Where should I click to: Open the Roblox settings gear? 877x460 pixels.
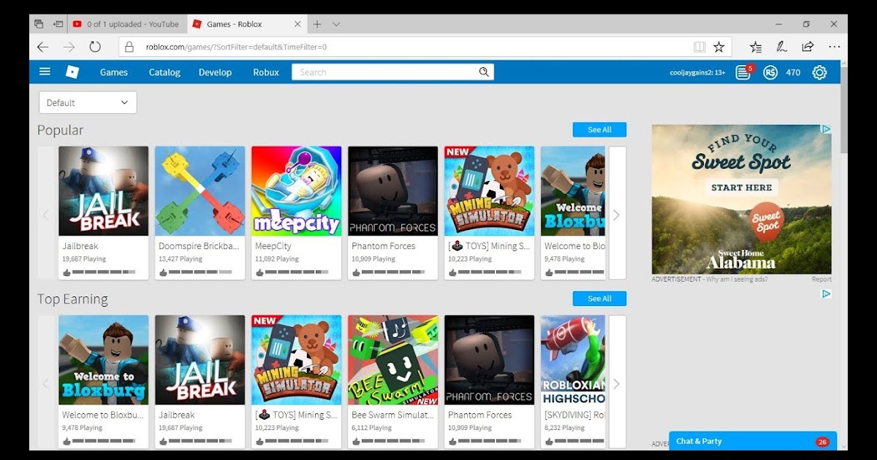tap(819, 72)
